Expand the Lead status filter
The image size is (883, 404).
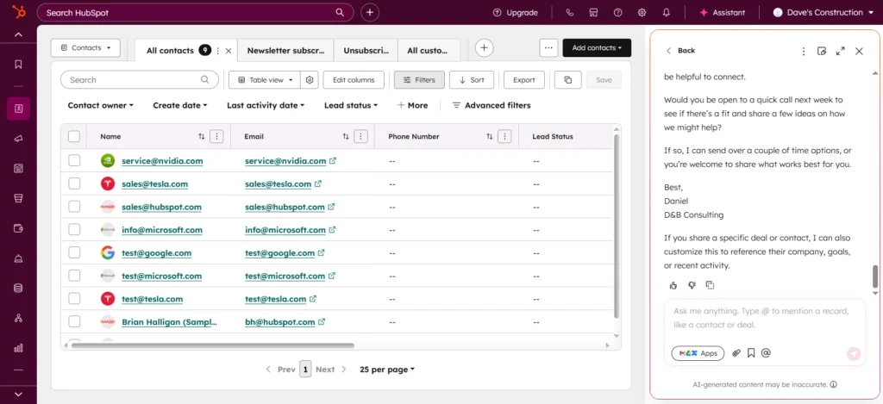pos(351,105)
